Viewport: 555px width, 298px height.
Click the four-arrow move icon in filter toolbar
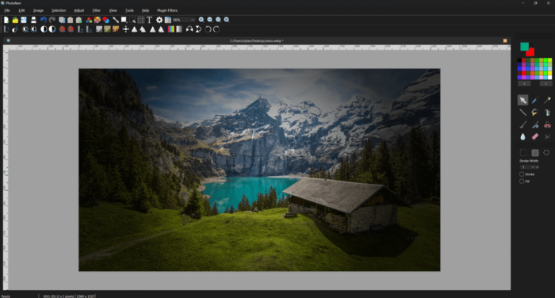pos(125,29)
